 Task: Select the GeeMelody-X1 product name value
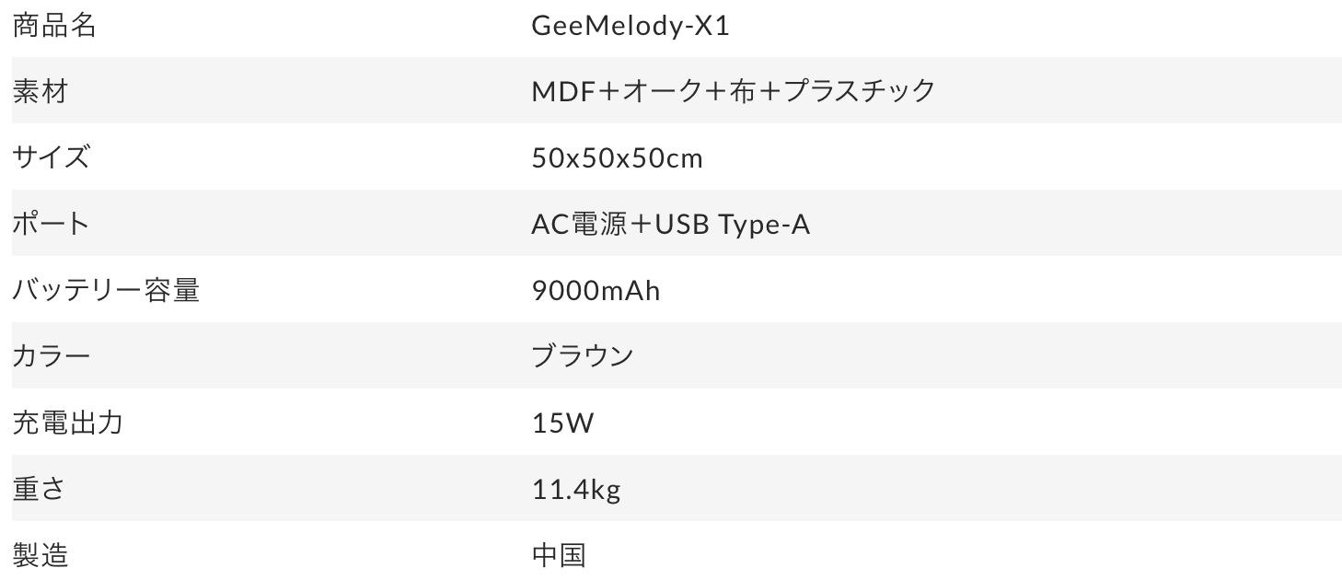tap(631, 25)
